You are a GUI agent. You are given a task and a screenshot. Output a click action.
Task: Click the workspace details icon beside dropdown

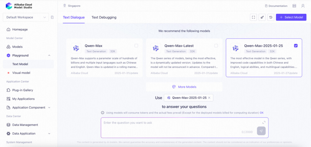pos(52,17)
